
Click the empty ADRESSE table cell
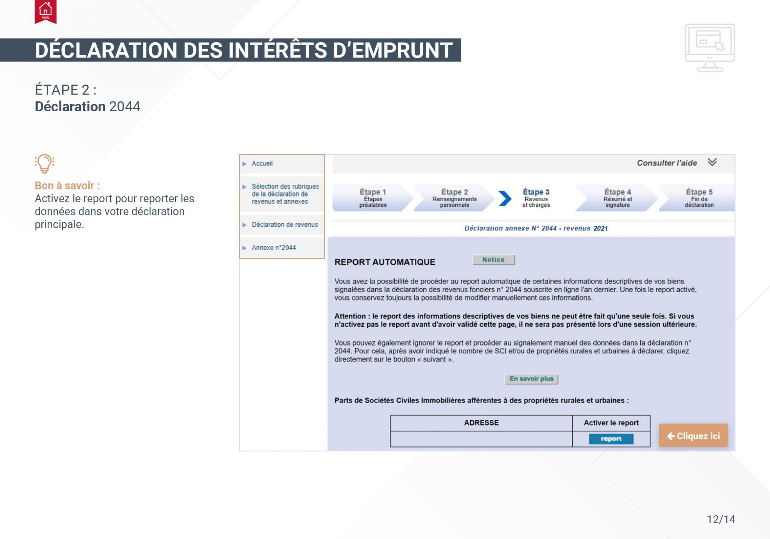point(481,439)
